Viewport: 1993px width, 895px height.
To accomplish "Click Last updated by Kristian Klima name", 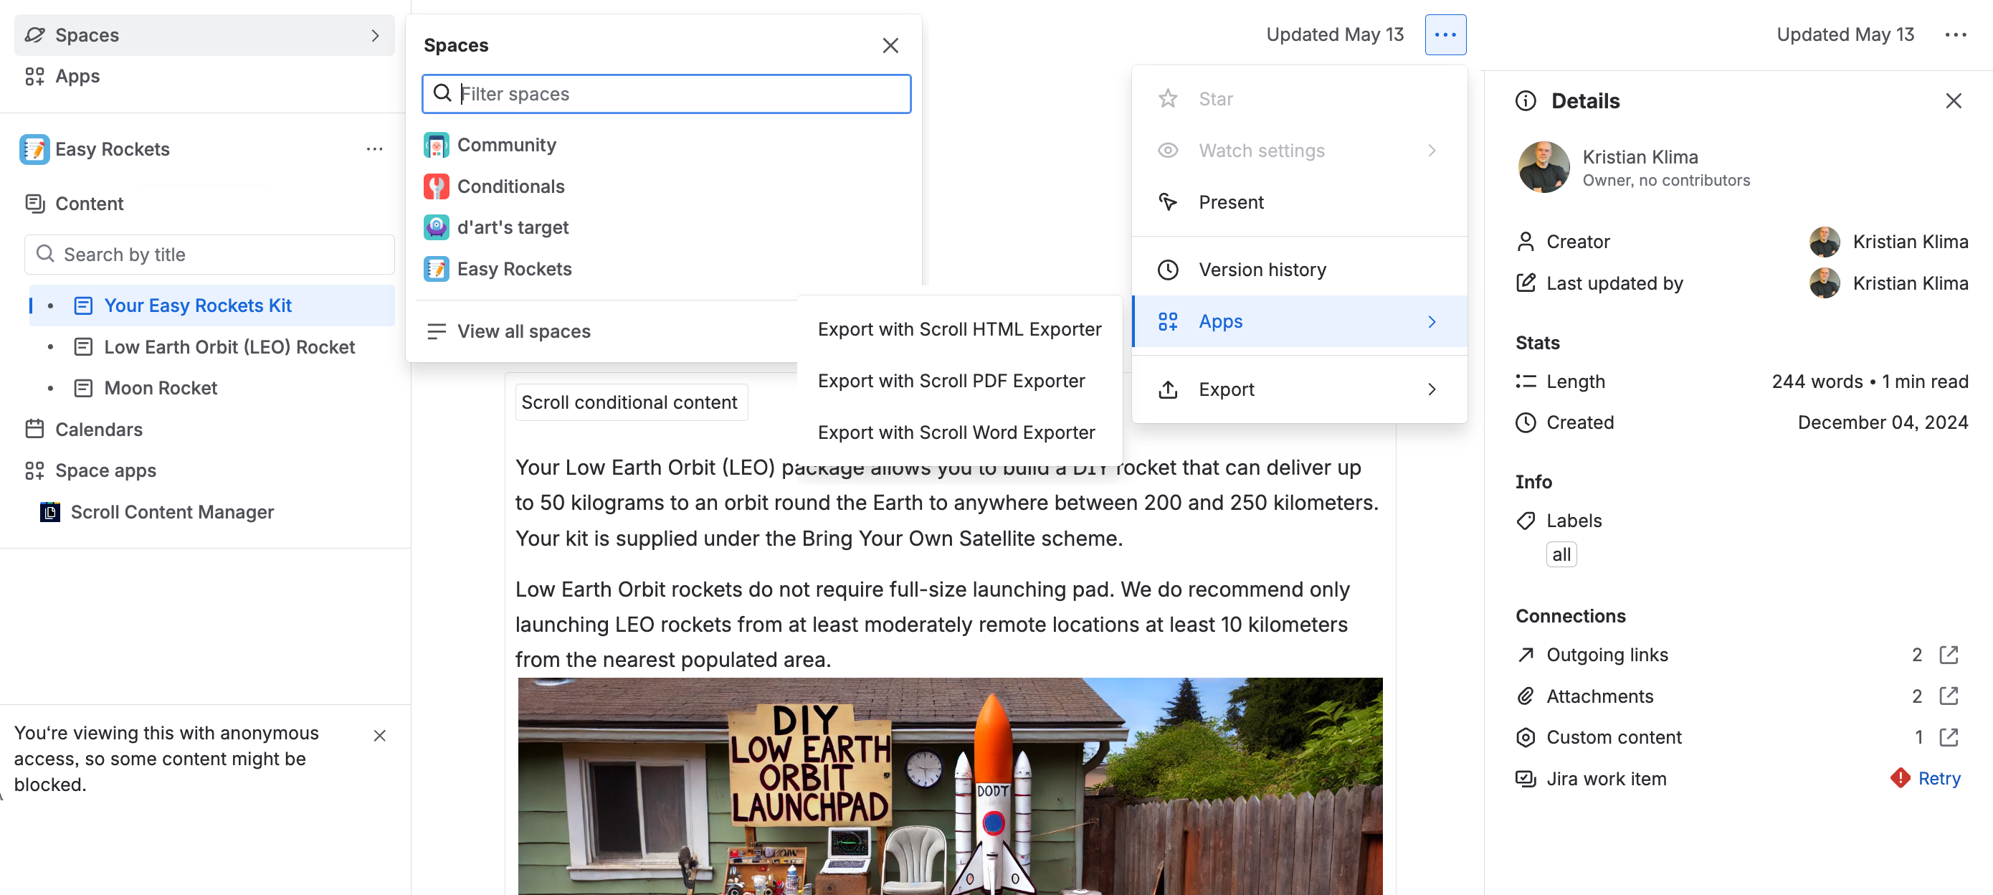I will pyautogui.click(x=1911, y=283).
